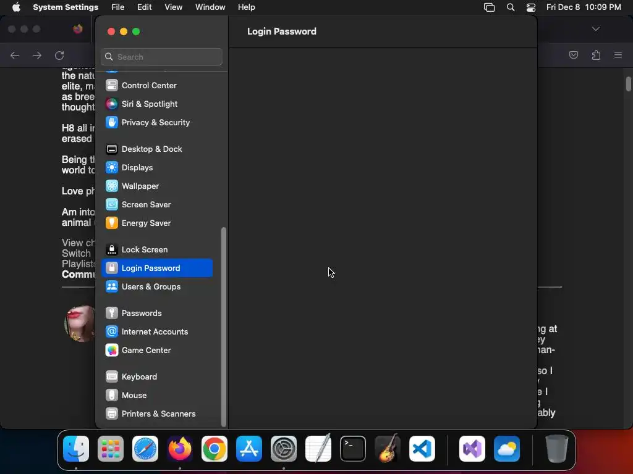The image size is (633, 474).
Task: Select the Energy Saver icon
Action: point(112,223)
